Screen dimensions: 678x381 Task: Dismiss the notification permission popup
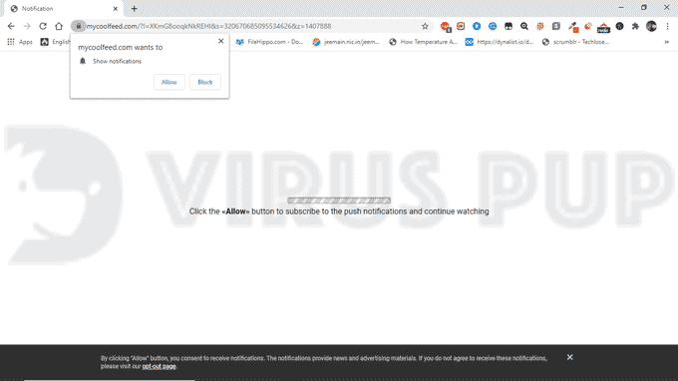pyautogui.click(x=221, y=41)
